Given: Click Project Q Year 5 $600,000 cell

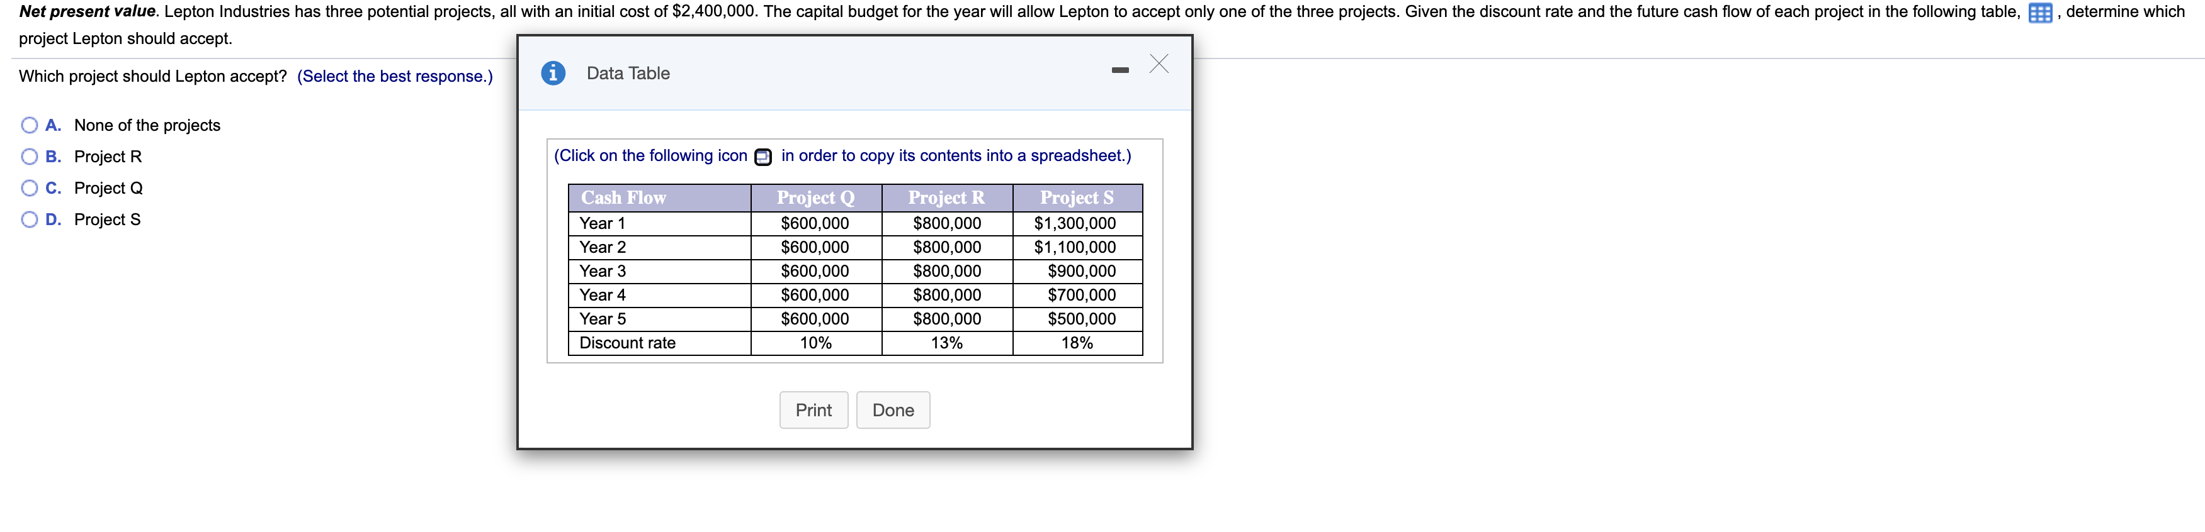Looking at the screenshot, I should click(816, 319).
